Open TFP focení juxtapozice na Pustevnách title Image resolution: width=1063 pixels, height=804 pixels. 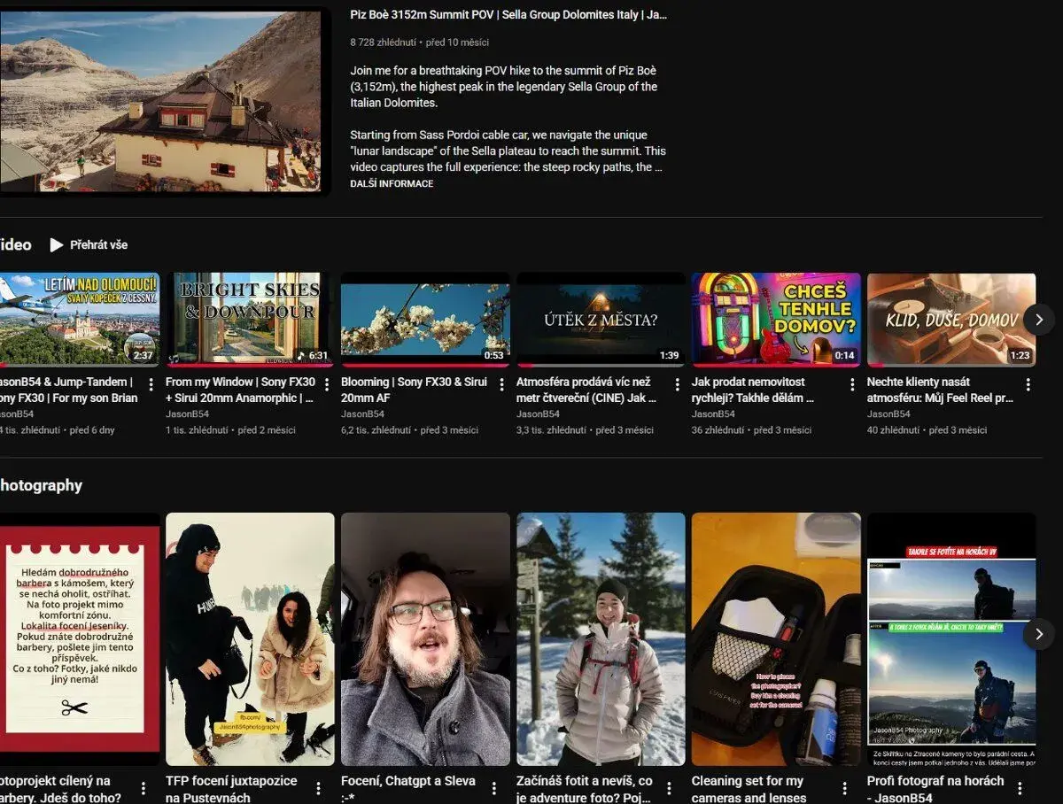coord(231,789)
